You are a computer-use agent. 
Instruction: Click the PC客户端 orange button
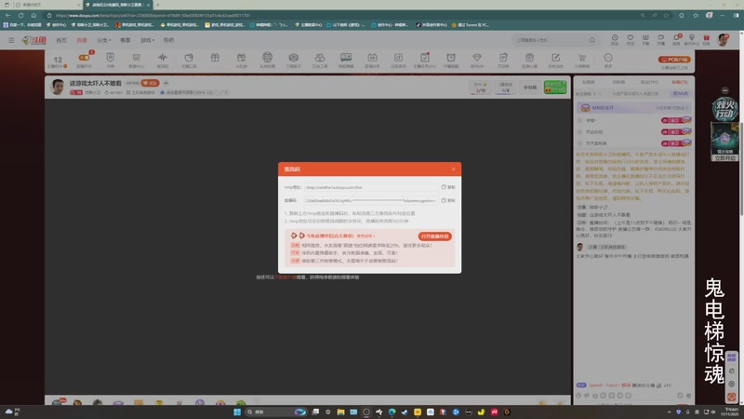674,60
